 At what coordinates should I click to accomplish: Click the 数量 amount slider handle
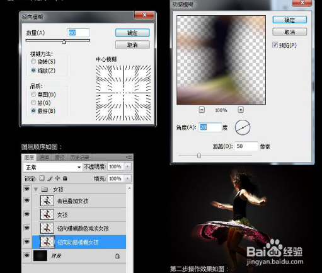64,42
